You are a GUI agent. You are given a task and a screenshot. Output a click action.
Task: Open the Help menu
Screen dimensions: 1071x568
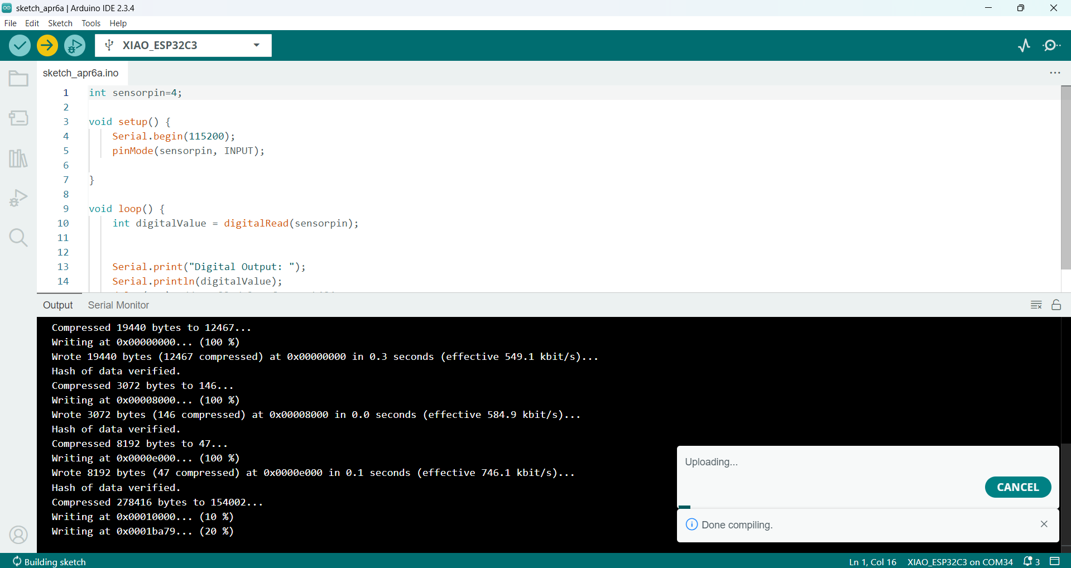click(118, 23)
